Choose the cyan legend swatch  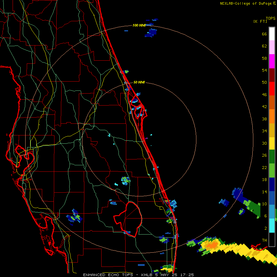pyautogui.click(x=272, y=226)
